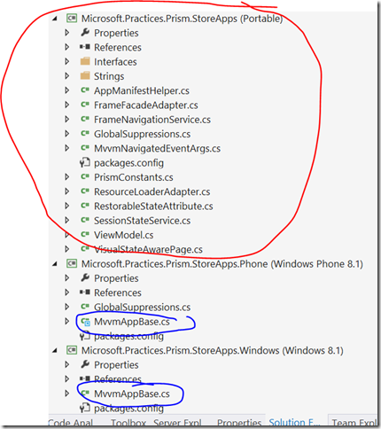Click wrench icon of Portable project Properties
381x429 pixels.
pyautogui.click(x=85, y=33)
